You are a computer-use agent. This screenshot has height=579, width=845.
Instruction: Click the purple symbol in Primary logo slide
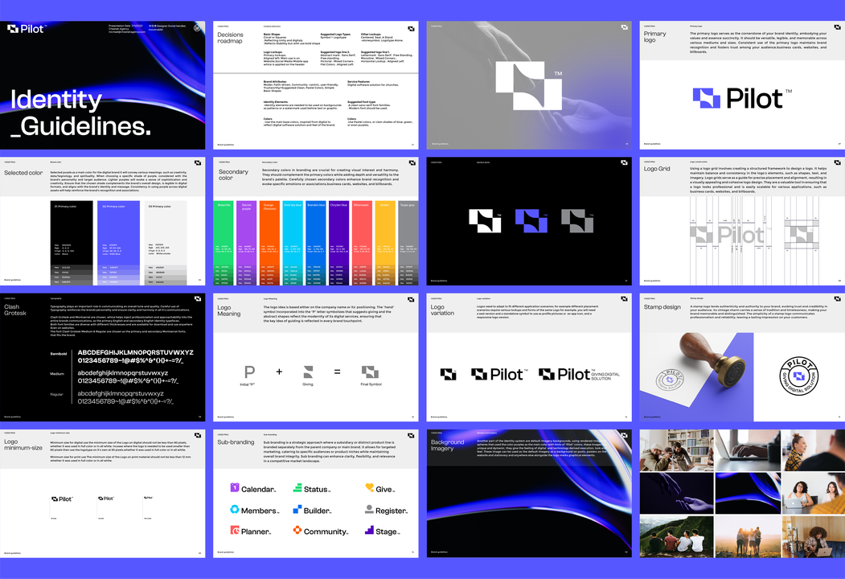(707, 98)
